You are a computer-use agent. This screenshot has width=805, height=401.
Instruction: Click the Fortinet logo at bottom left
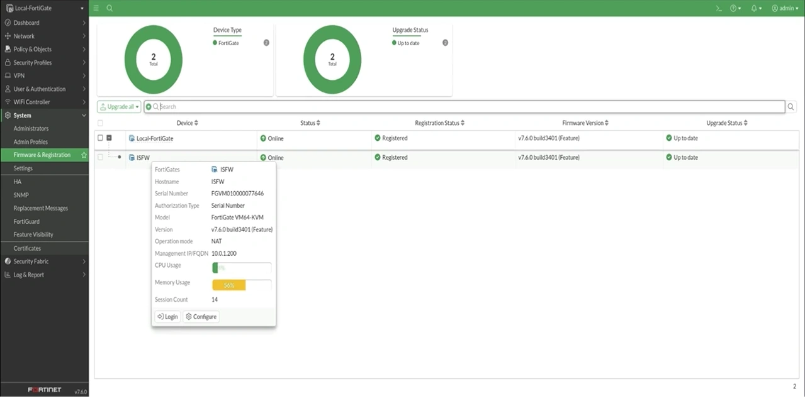pyautogui.click(x=44, y=390)
